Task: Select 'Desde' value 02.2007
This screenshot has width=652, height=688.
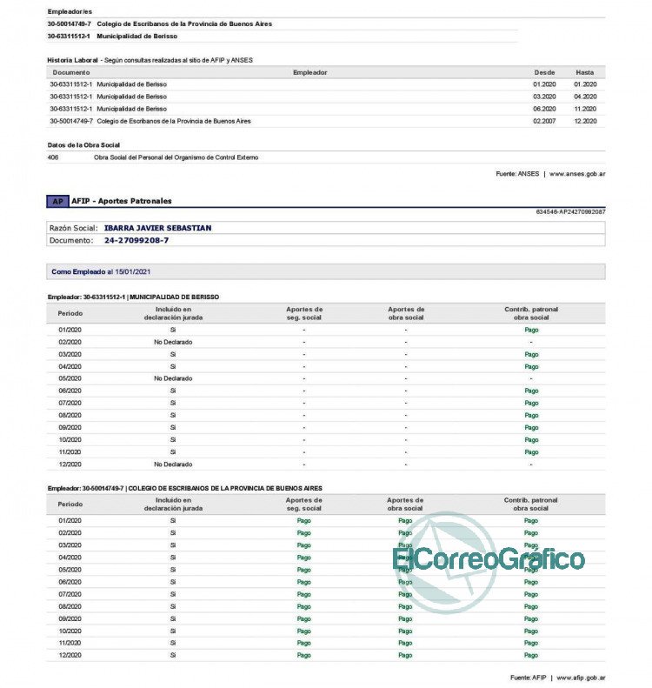Action: pos(544,121)
